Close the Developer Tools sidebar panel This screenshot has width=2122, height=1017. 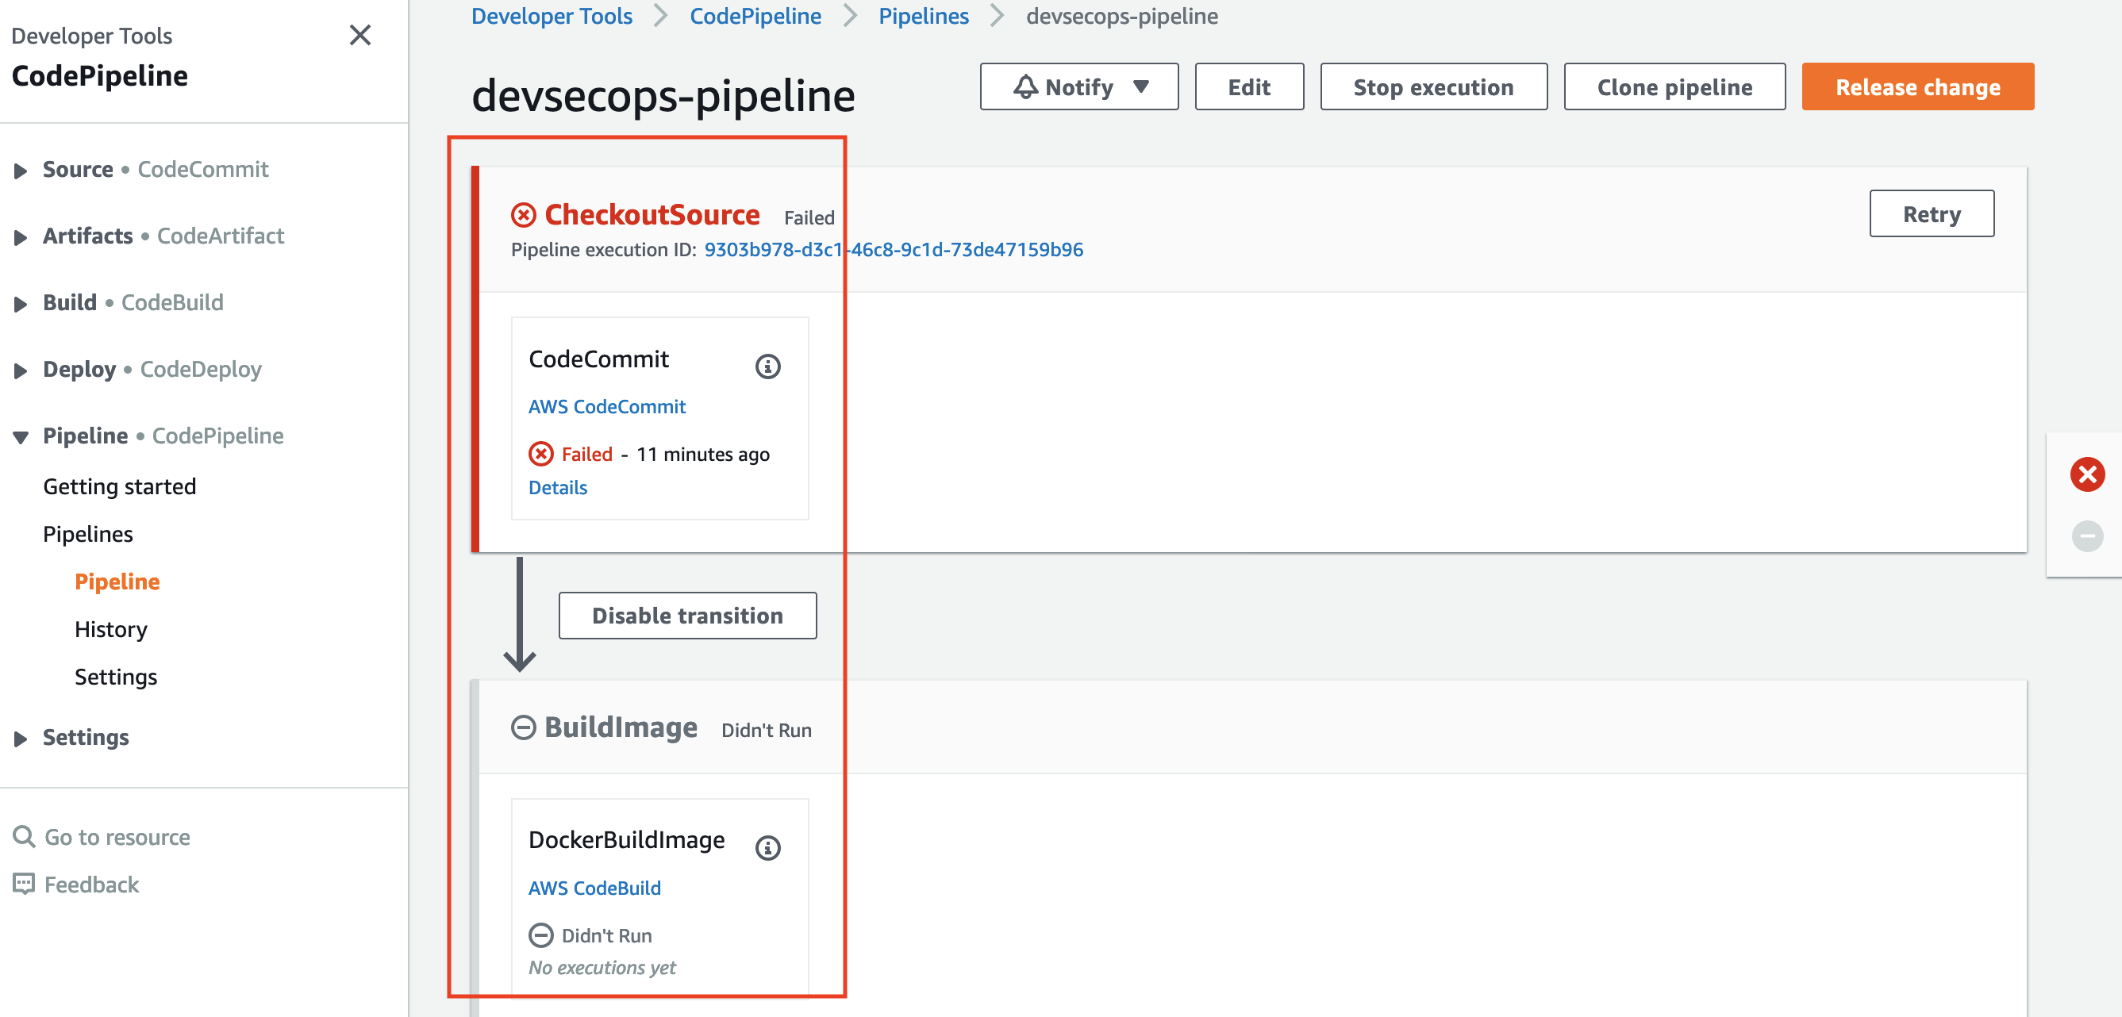[360, 36]
